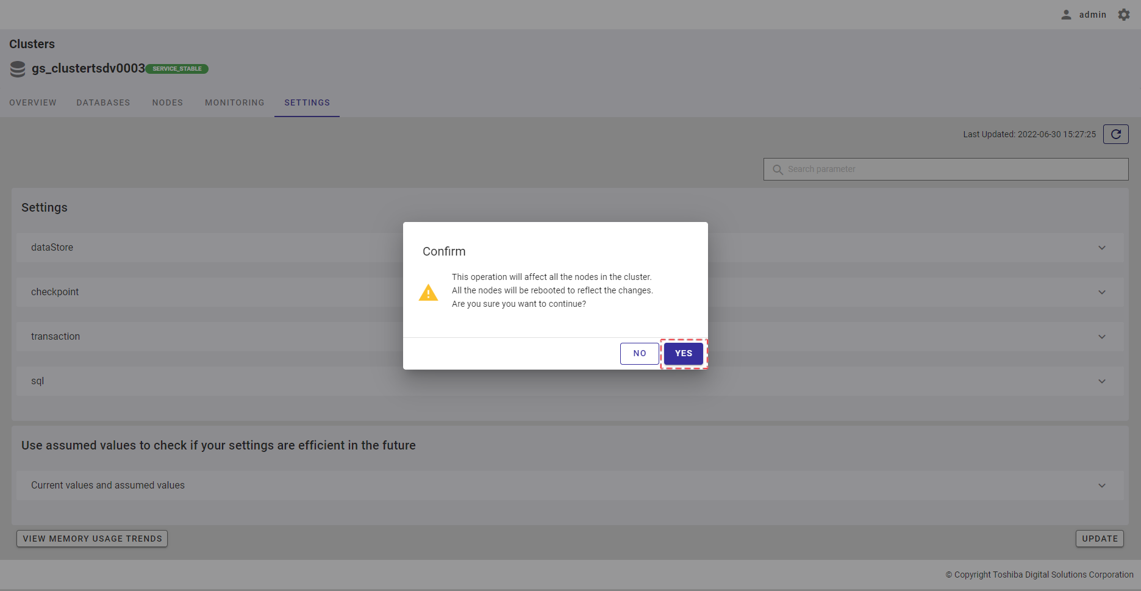Open the settings gear icon at top right
Viewport: 1141px width, 591px height.
click(x=1124, y=15)
